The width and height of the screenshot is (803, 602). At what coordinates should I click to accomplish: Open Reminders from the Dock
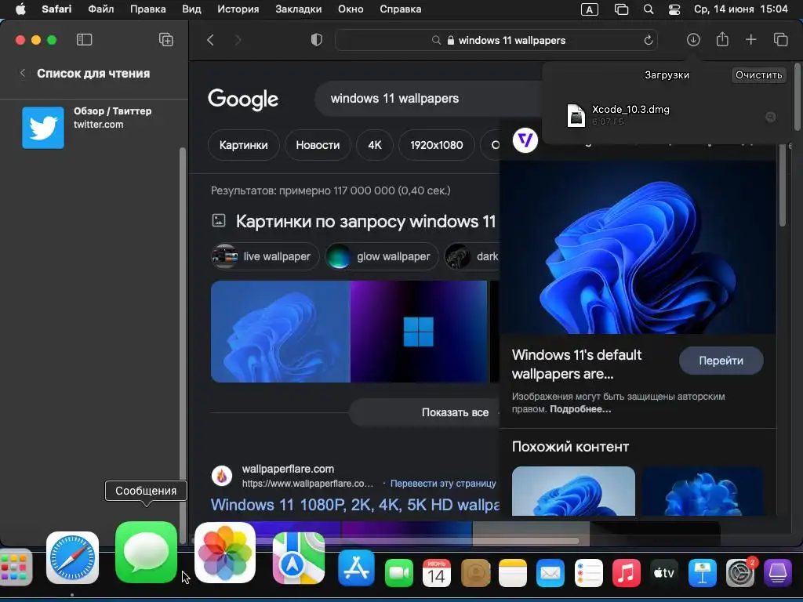click(588, 573)
